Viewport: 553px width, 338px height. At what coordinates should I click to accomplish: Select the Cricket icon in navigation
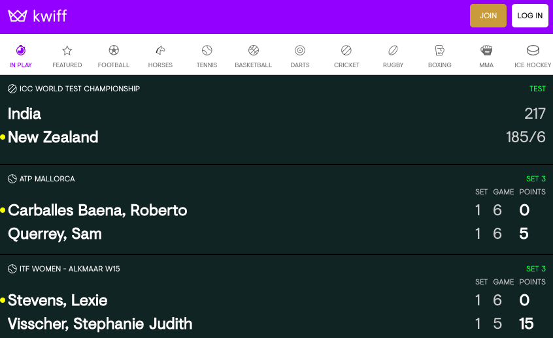point(346,50)
